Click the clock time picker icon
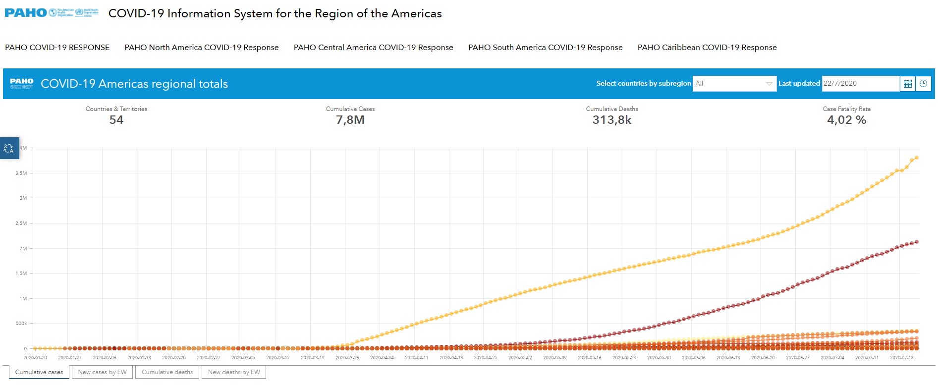Screen dimensions: 938x389 point(923,84)
